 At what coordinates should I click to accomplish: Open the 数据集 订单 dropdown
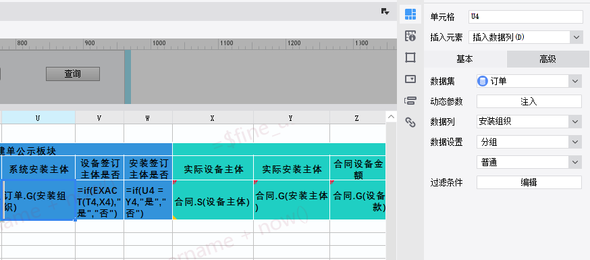click(x=575, y=81)
